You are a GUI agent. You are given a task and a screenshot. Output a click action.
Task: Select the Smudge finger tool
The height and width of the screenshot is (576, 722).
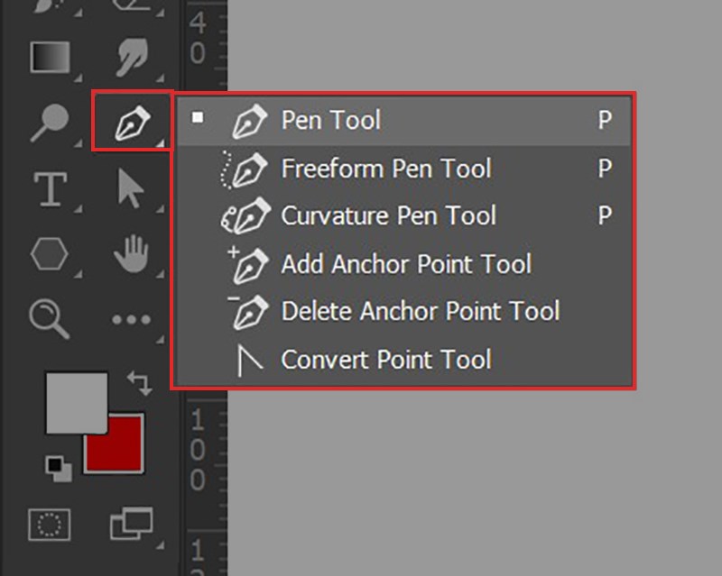[131, 54]
